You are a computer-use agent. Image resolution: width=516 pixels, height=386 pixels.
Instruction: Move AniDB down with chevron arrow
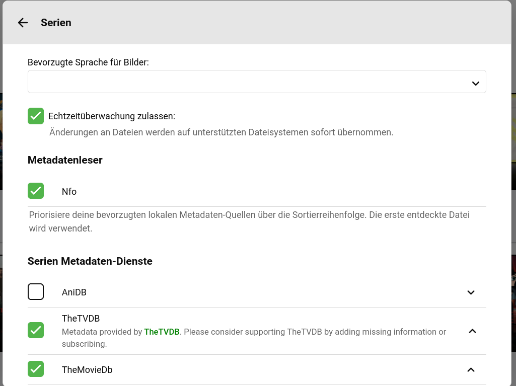click(471, 292)
